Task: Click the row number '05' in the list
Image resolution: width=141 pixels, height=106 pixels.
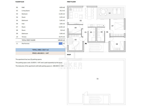Action: pos(17,20)
